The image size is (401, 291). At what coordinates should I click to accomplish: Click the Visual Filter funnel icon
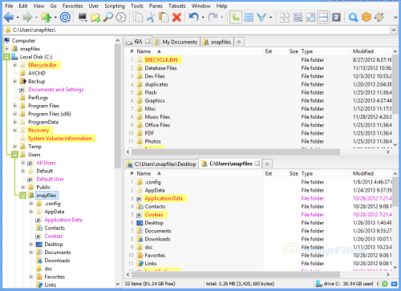pos(261,18)
